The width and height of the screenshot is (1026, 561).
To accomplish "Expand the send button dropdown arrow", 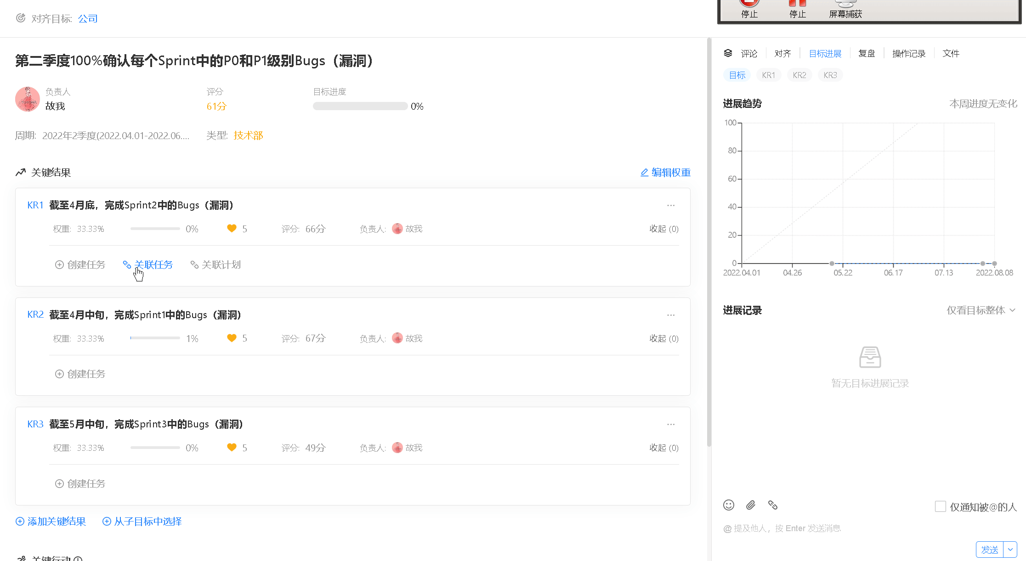I will pyautogui.click(x=1010, y=550).
